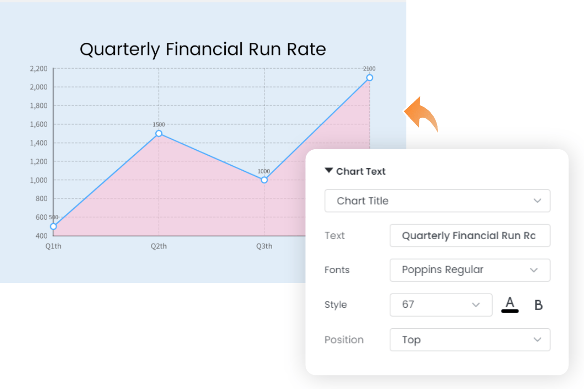This screenshot has width=584, height=389.
Task: Click the chart title Quarterly Financial Run Rate
Action: click(x=203, y=49)
